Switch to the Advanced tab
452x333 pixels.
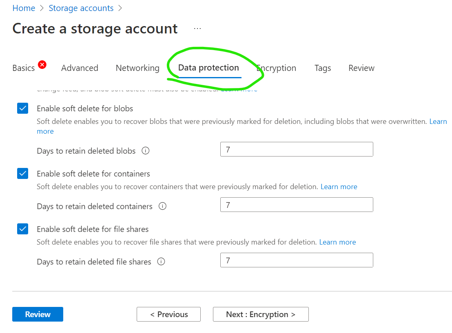[80, 68]
